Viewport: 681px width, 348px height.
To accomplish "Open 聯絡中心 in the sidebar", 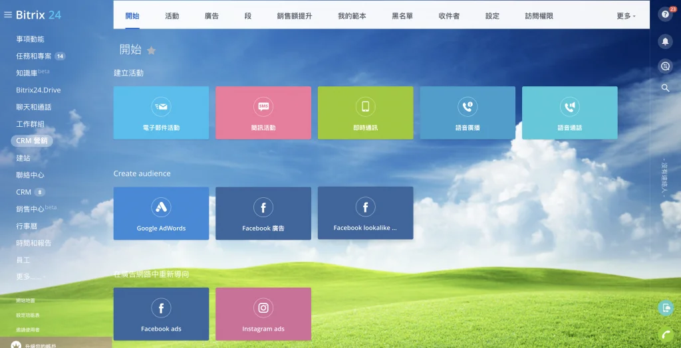I will click(30, 175).
